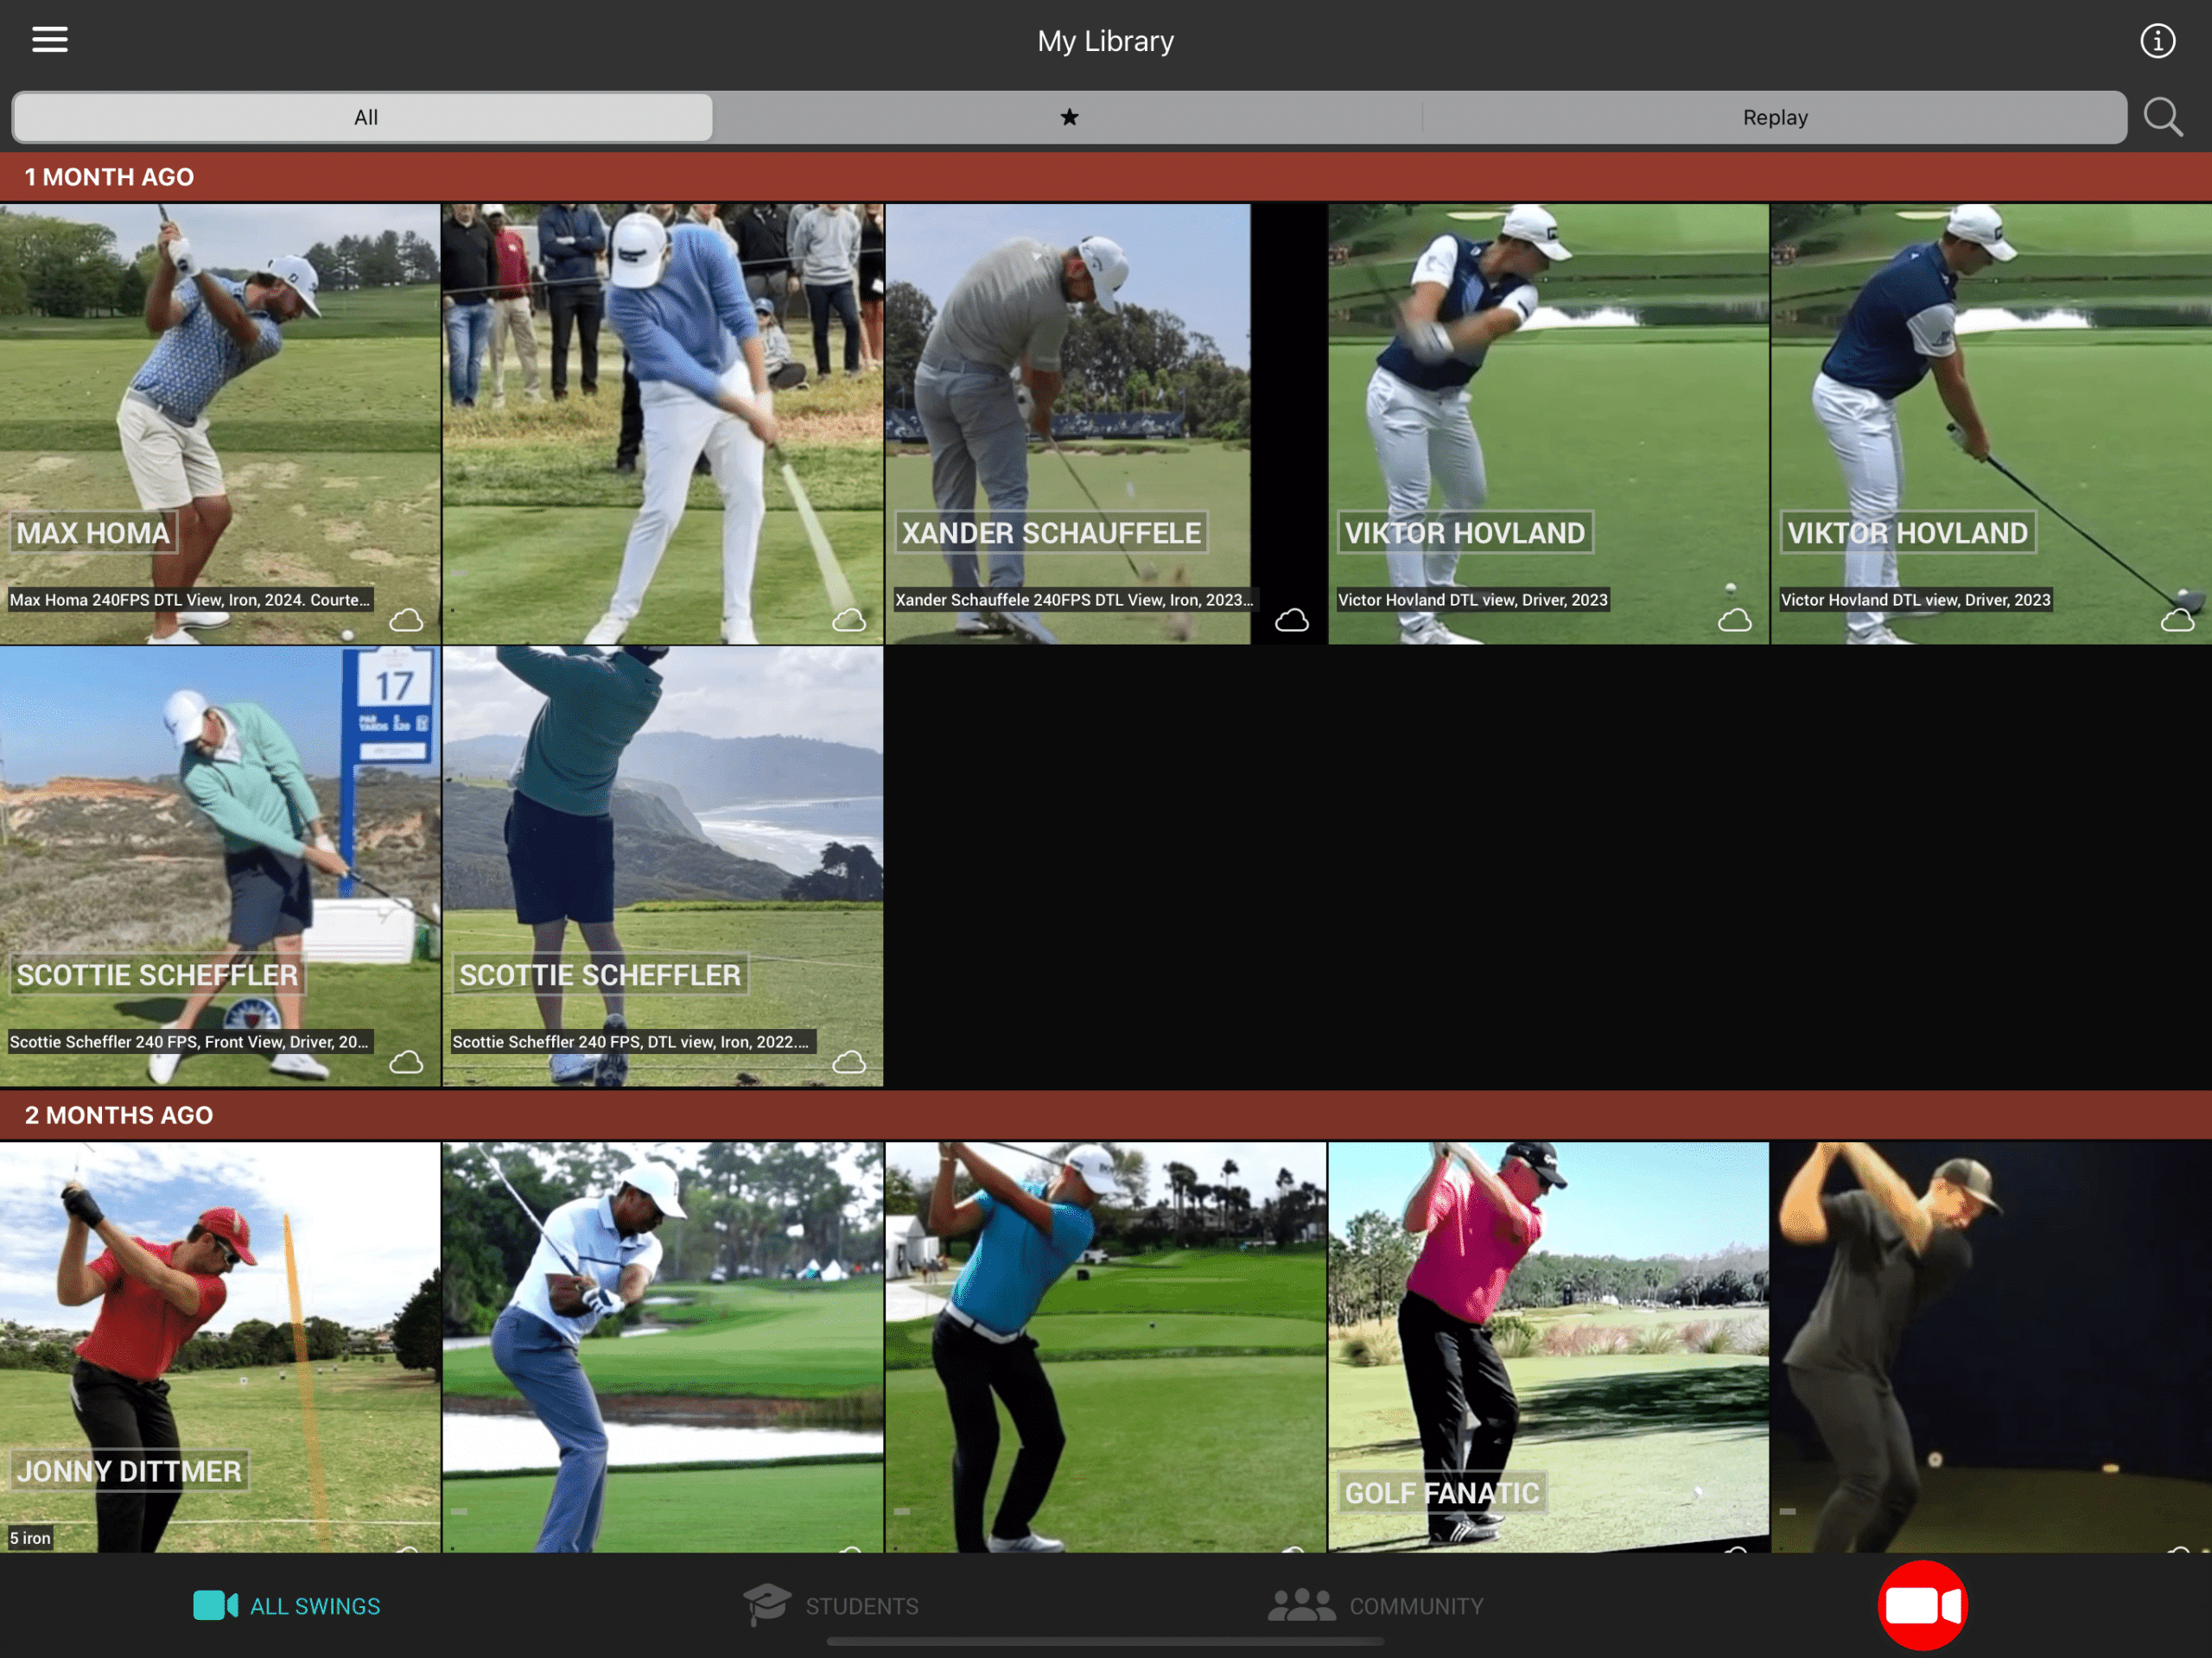Tap the 'My Library' title

pyautogui.click(x=1105, y=41)
